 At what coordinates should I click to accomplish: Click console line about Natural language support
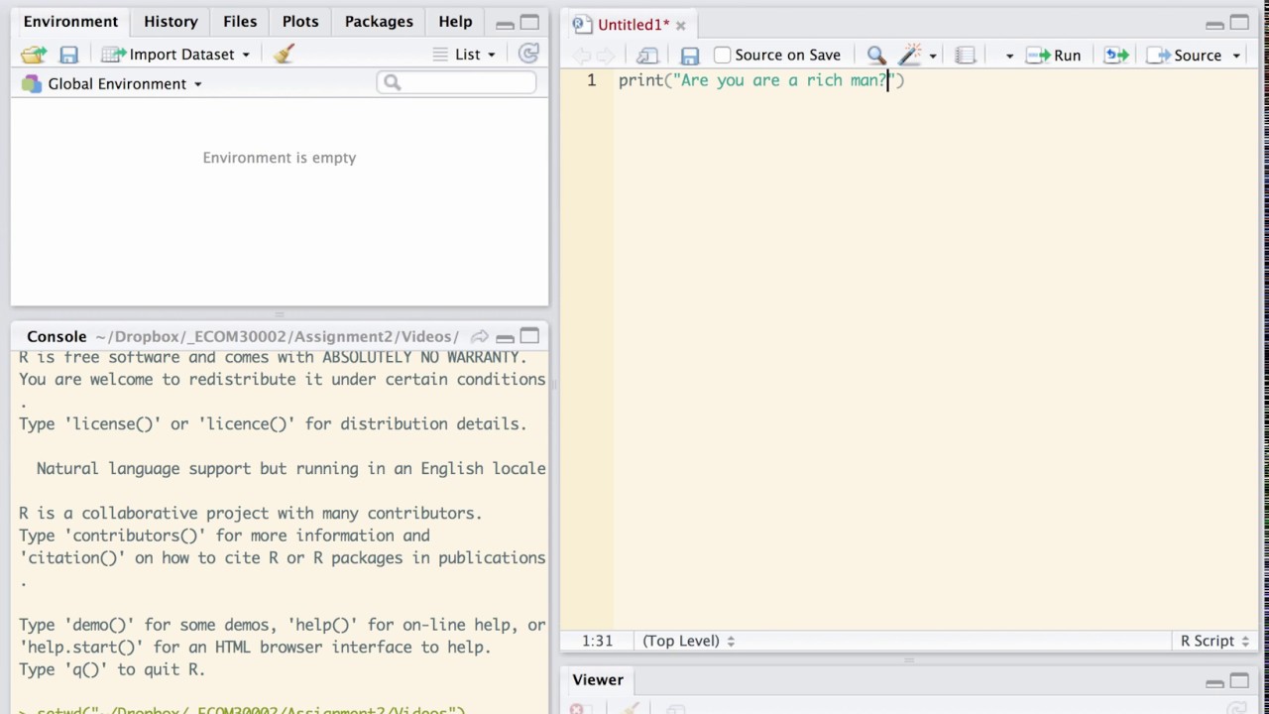click(291, 468)
